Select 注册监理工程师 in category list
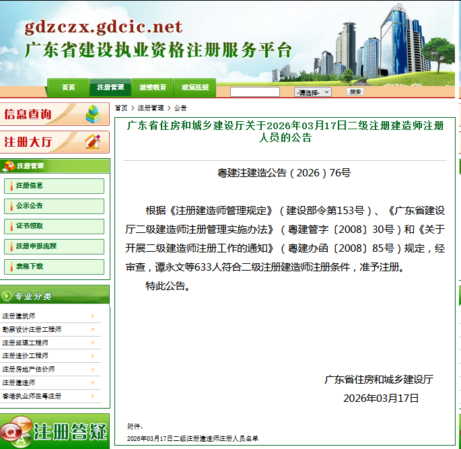The image size is (461, 449). pos(26,343)
